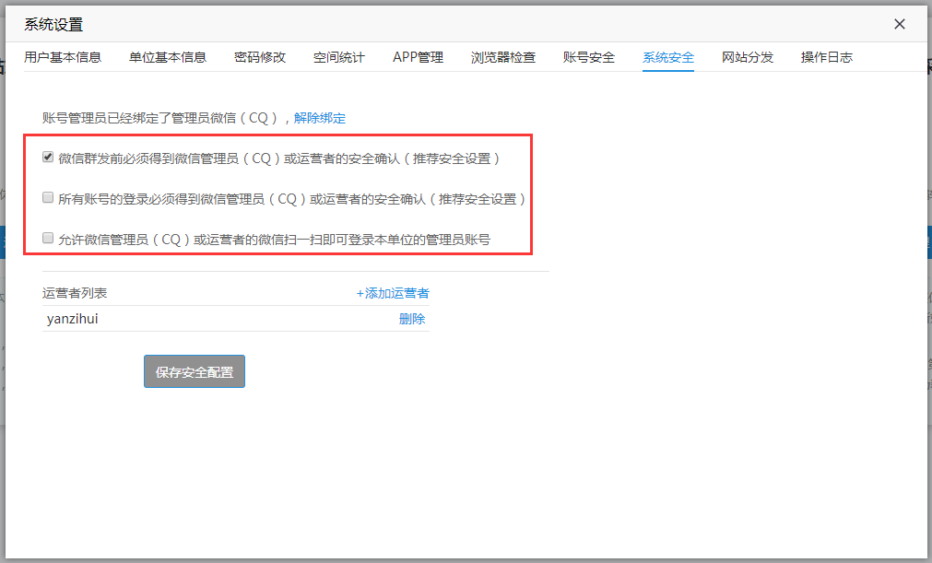The width and height of the screenshot is (932, 563).
Task: Go to the 网站分发 tab
Action: click(748, 57)
